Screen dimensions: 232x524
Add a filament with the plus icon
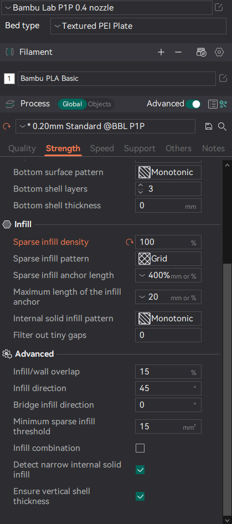161,52
